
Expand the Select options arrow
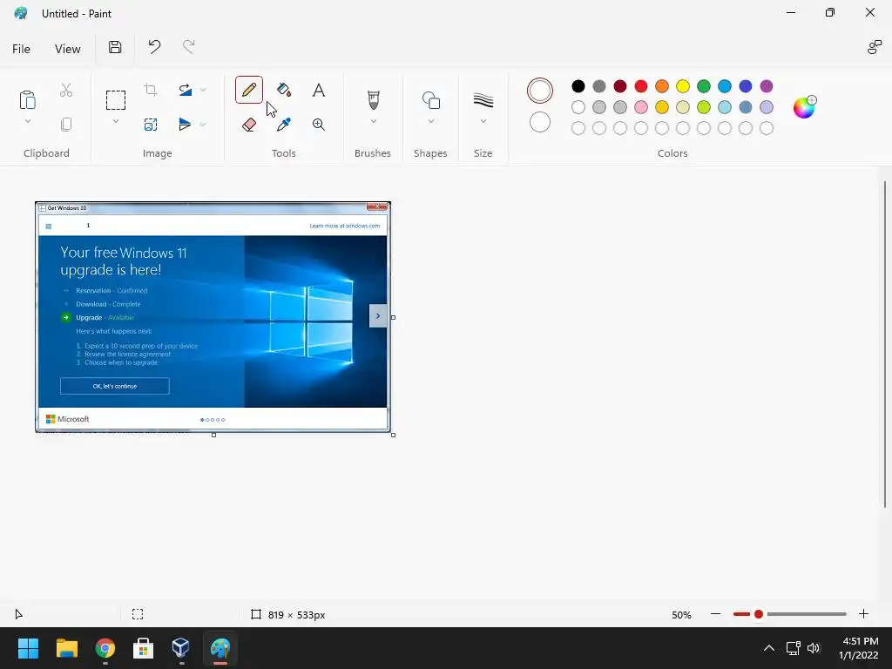point(116,121)
